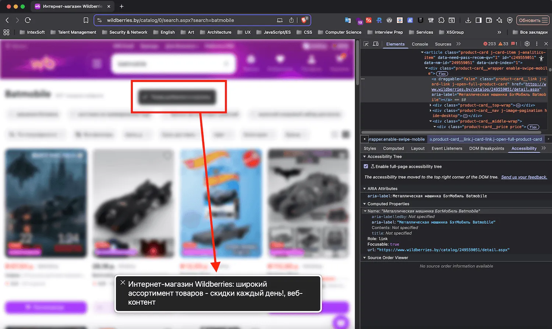Collapse the ARIA Attributes section
Screen dimensions: 552x329
364,189
